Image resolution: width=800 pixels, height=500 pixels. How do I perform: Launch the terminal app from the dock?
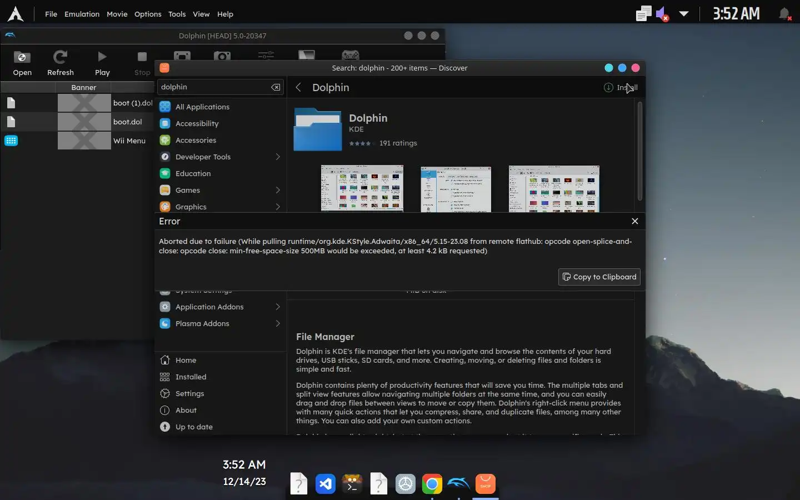[x=352, y=484]
